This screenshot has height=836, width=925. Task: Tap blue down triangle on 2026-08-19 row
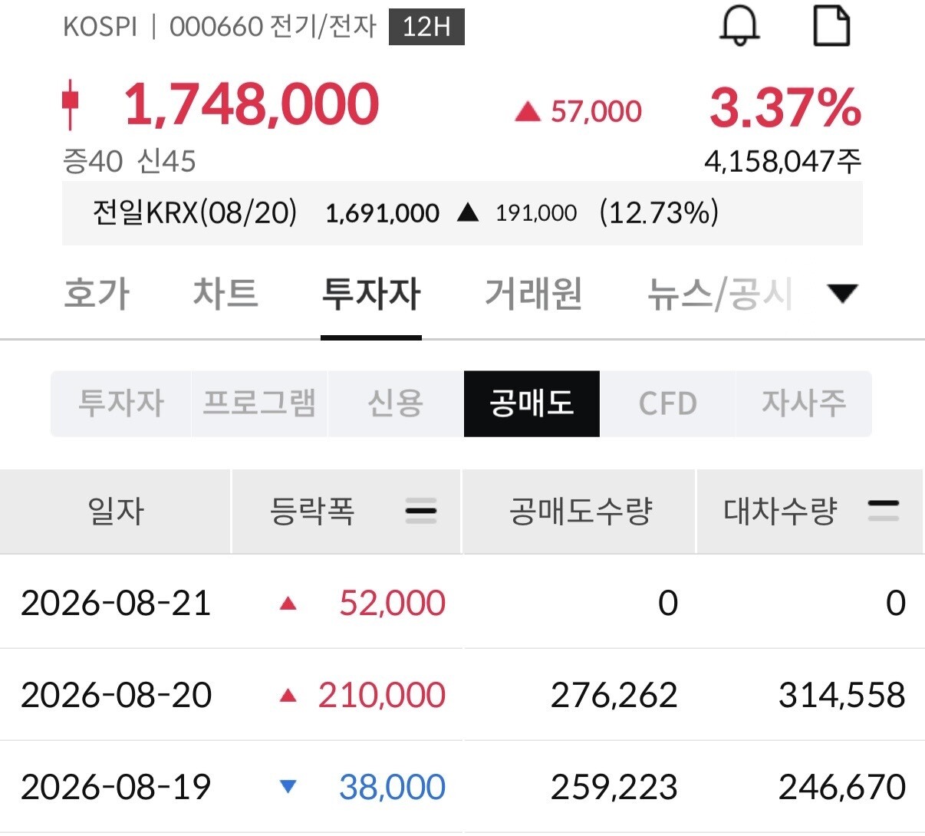coord(288,786)
